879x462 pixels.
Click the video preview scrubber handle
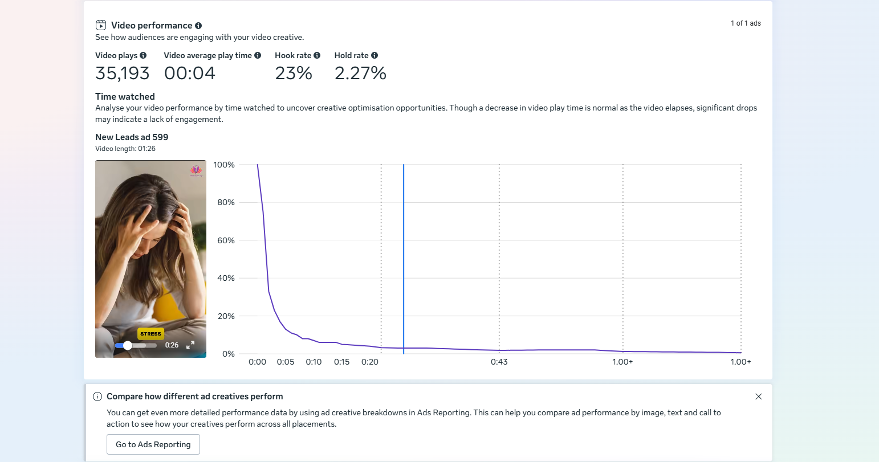pos(128,345)
